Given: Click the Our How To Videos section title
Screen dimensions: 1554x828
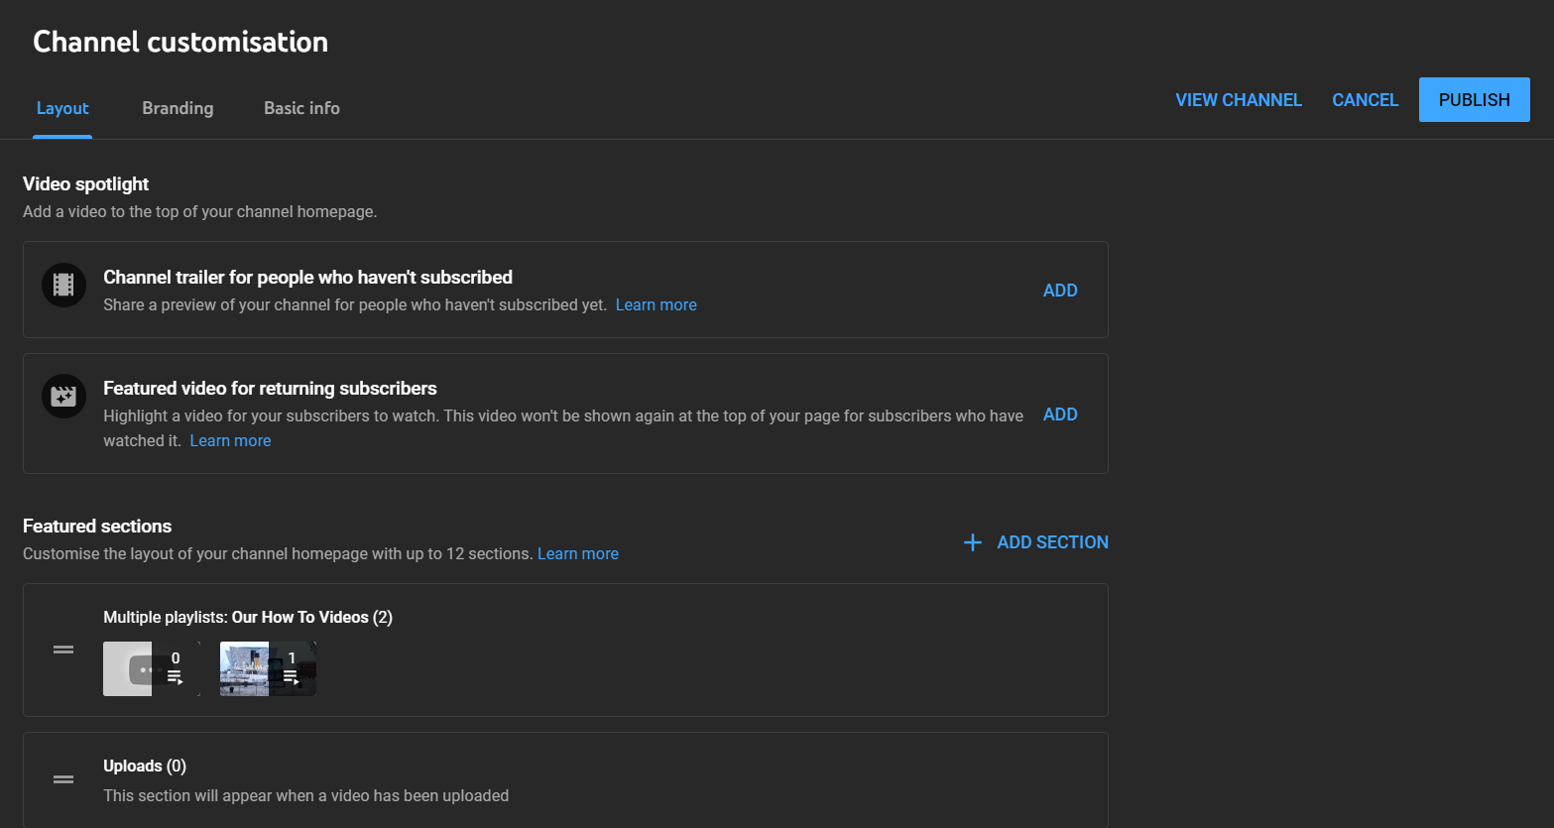Looking at the screenshot, I should 299,618.
